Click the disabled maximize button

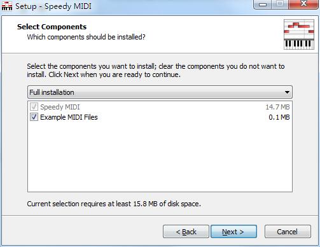coord(280,4)
